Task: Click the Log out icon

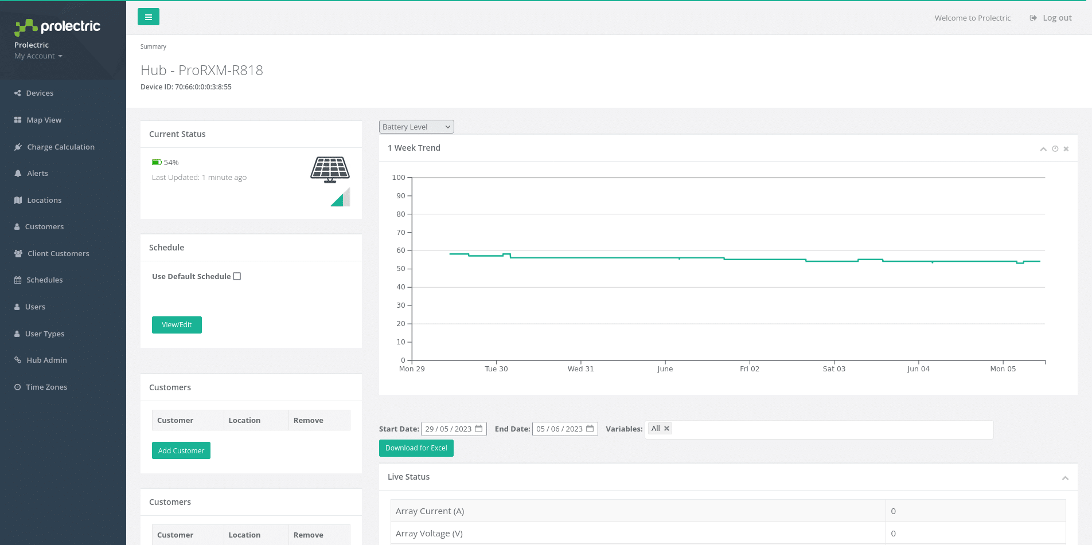Action: click(1033, 18)
